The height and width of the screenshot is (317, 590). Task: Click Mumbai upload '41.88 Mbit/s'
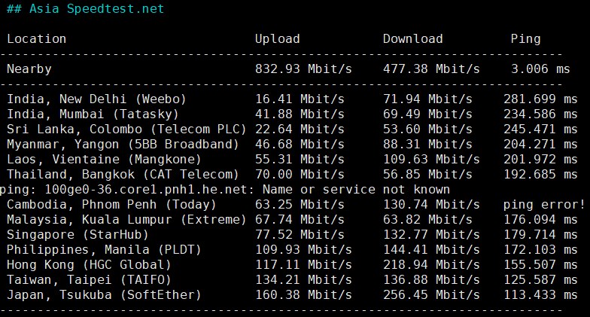(300, 114)
